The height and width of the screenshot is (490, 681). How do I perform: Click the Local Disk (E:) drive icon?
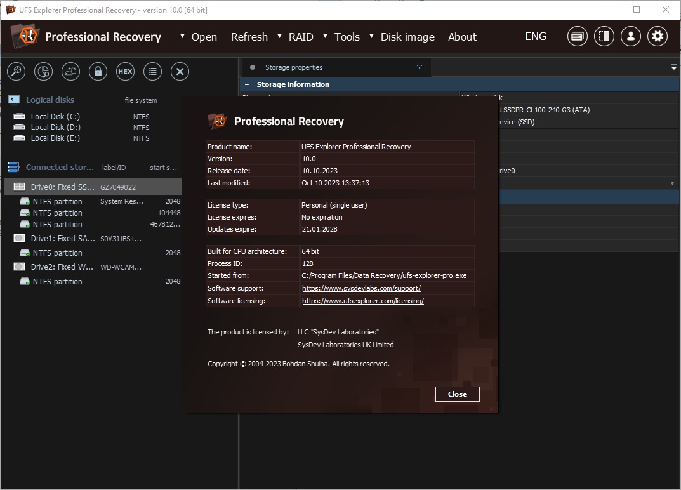point(19,138)
